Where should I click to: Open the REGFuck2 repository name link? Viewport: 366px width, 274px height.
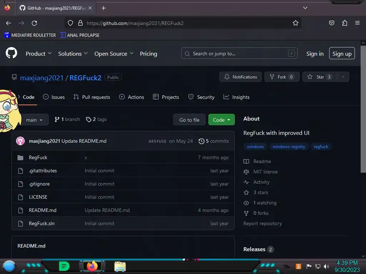[85, 78]
